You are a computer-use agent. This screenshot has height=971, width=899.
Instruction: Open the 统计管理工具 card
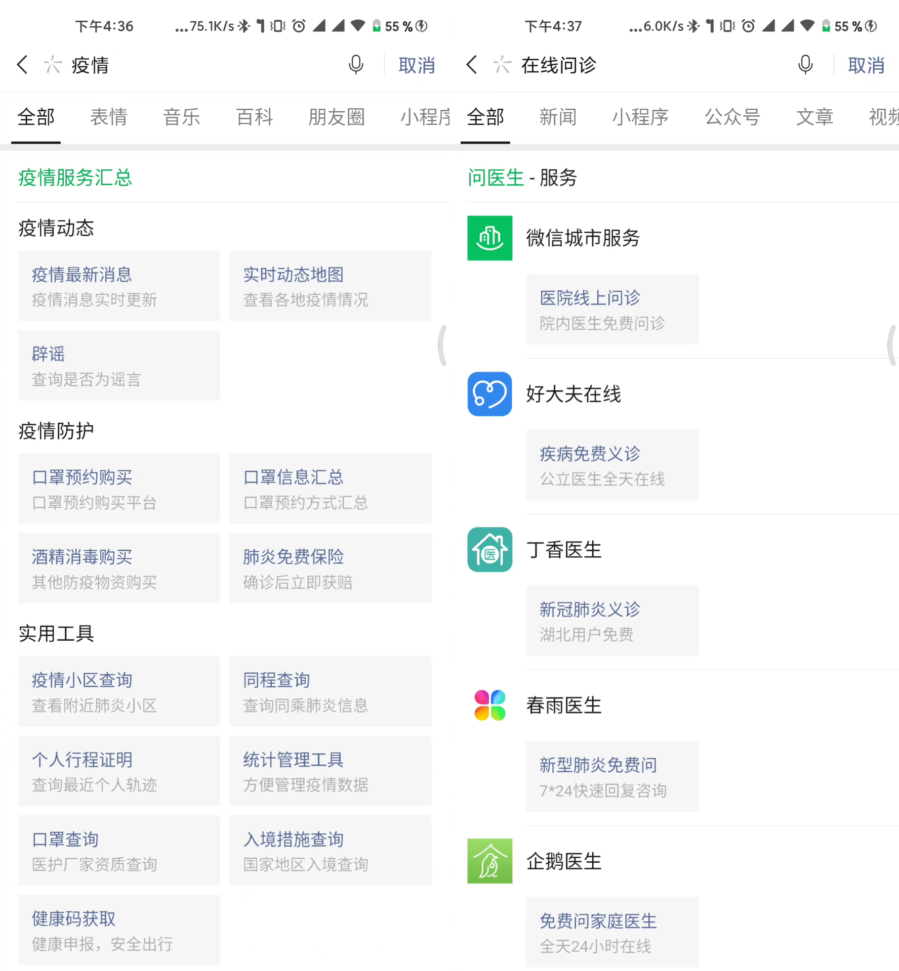tap(330, 771)
